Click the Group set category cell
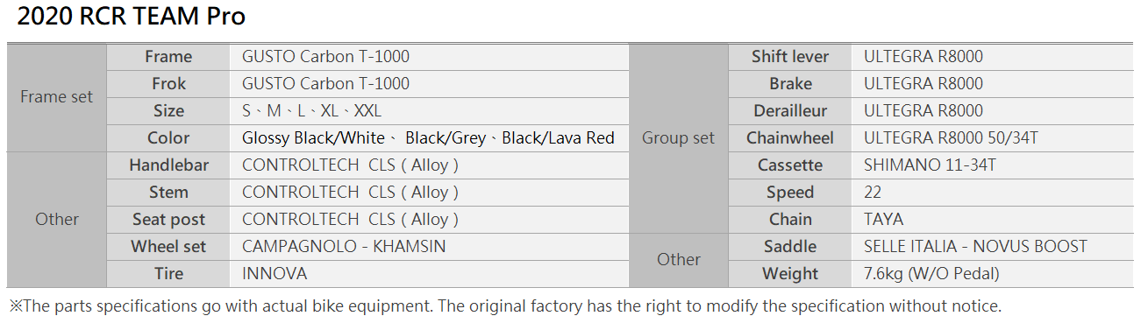The height and width of the screenshot is (316, 1141). (679, 137)
